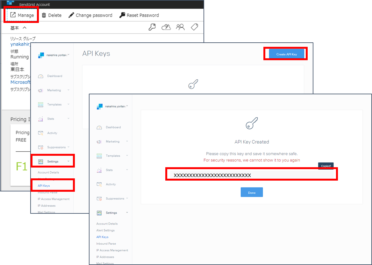The width and height of the screenshot is (372, 265).
Task: Open account dropdown in API Keys window
Action: coord(68,55)
